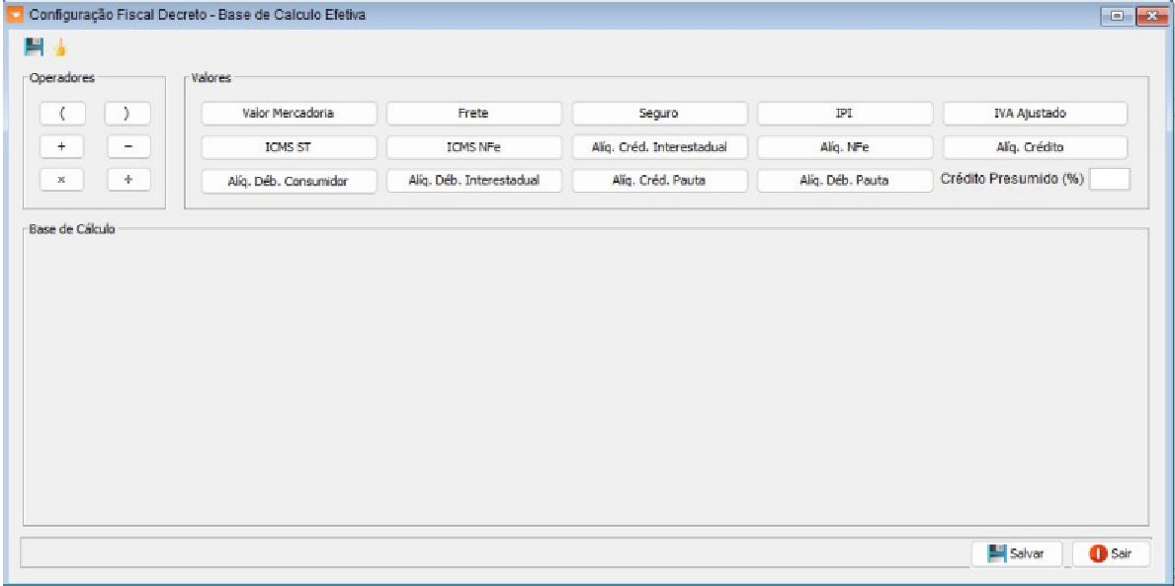1175x586 pixels.
Task: Insert IPI into the calculation
Action: 844,114
